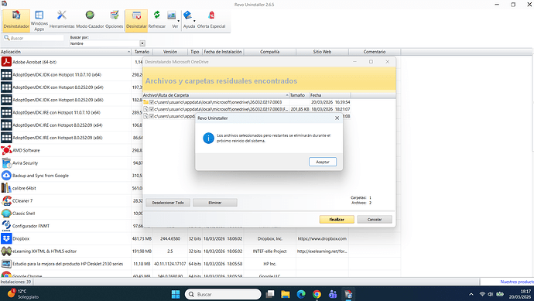Uncheck the onedrive 26.032.0217.0003 folder checkbox
The width and height of the screenshot is (534, 301).
pyautogui.click(x=152, y=102)
